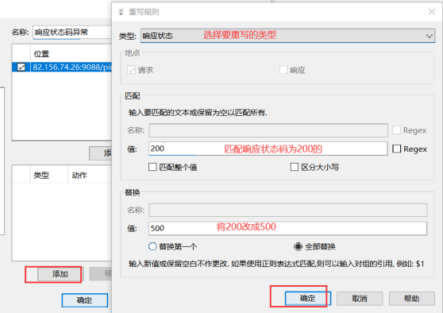Click the 添加 button under the rules list
This screenshot has height=313, width=443.
tap(60, 274)
